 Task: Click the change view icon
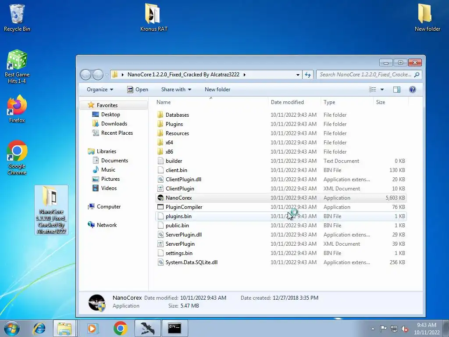pyautogui.click(x=373, y=90)
